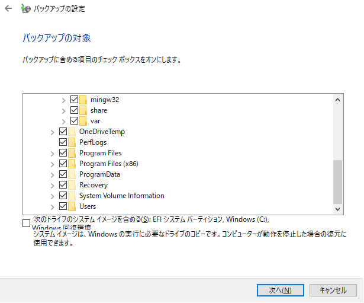Select the mingw32 tree row label
The height and width of the screenshot is (303, 364).
click(105, 100)
